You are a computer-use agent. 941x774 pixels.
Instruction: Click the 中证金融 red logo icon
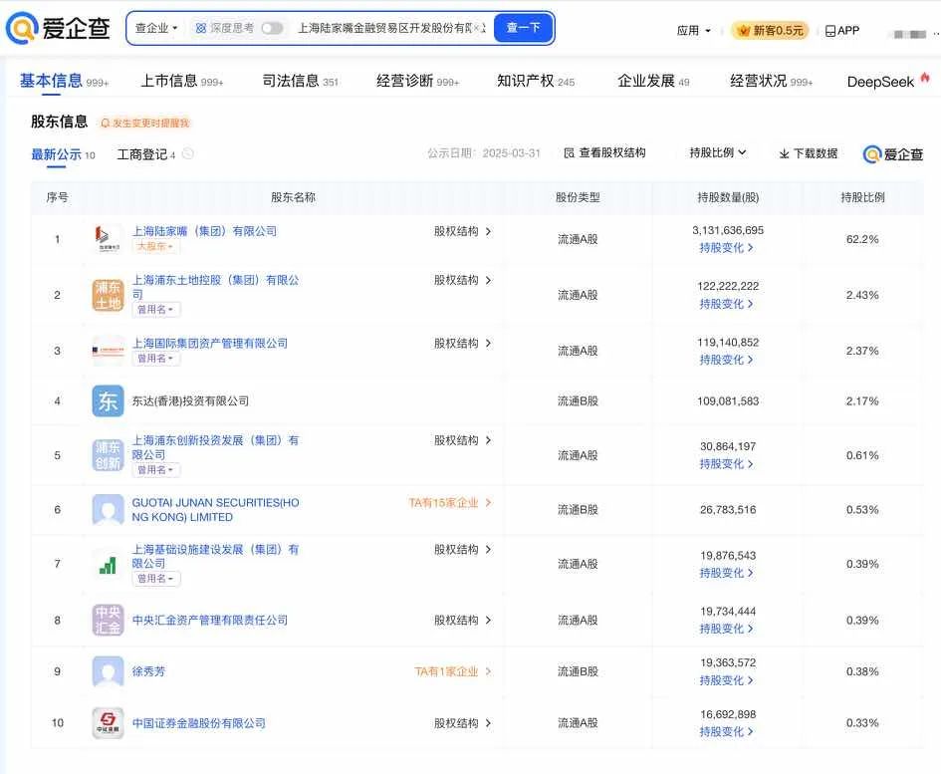click(108, 723)
